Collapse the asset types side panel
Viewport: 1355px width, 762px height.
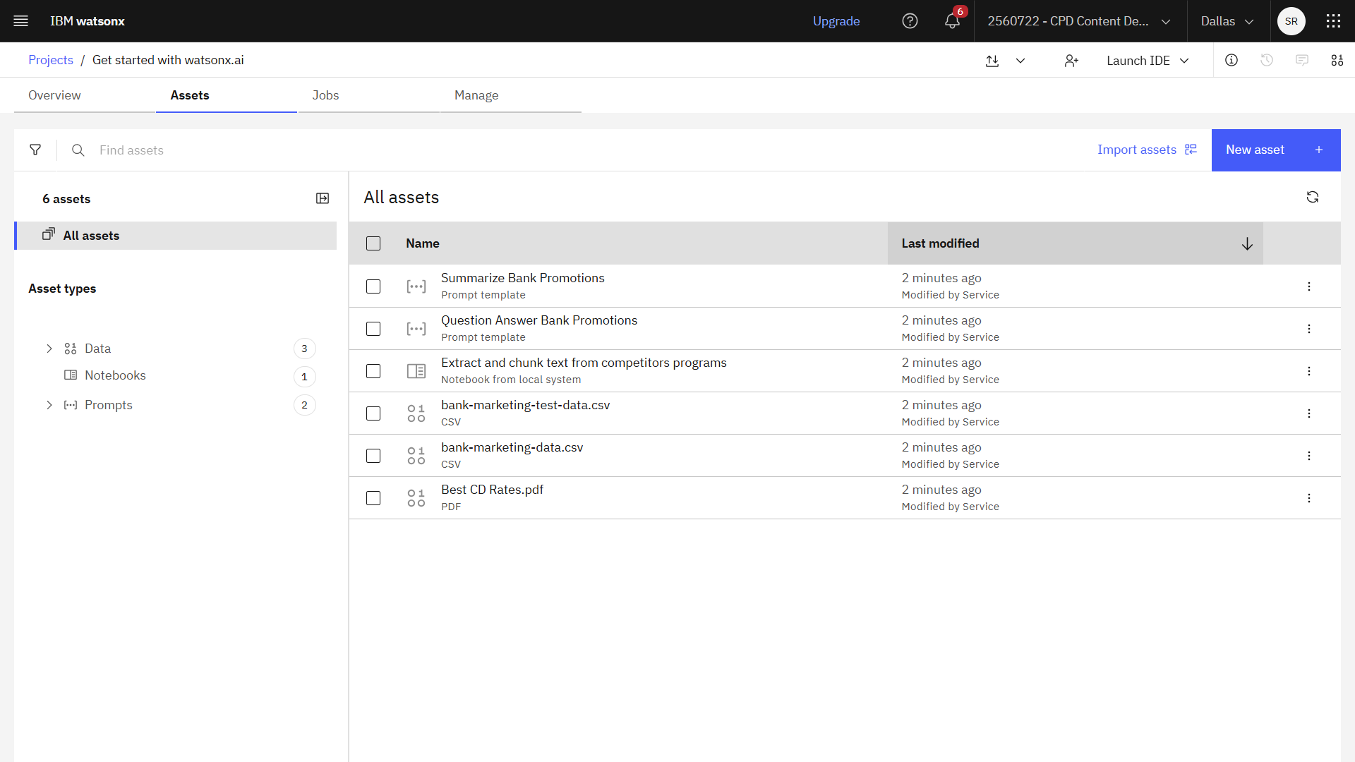pos(323,198)
